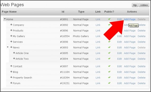Click the Public? column header
Viewport: 151px width, 92px height.
coord(109,12)
